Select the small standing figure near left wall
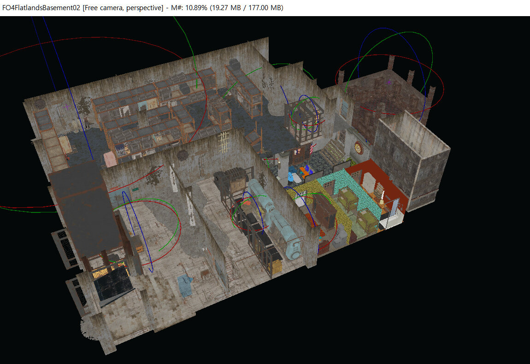The width and height of the screenshot is (530, 364). pos(87,123)
